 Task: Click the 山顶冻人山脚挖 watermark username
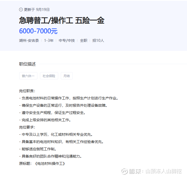[x=164, y=171]
